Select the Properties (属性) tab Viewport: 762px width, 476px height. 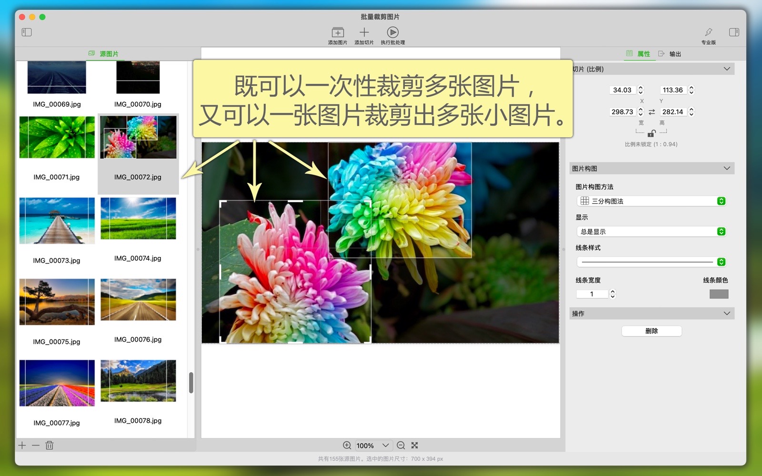point(638,54)
